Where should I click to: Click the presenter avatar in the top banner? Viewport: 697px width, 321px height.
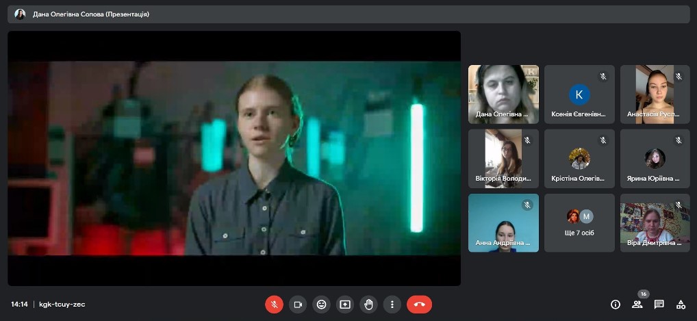coord(20,14)
